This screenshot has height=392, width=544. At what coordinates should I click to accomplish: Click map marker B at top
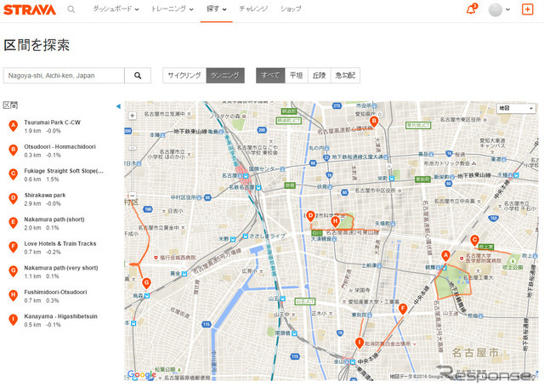pyautogui.click(x=374, y=122)
